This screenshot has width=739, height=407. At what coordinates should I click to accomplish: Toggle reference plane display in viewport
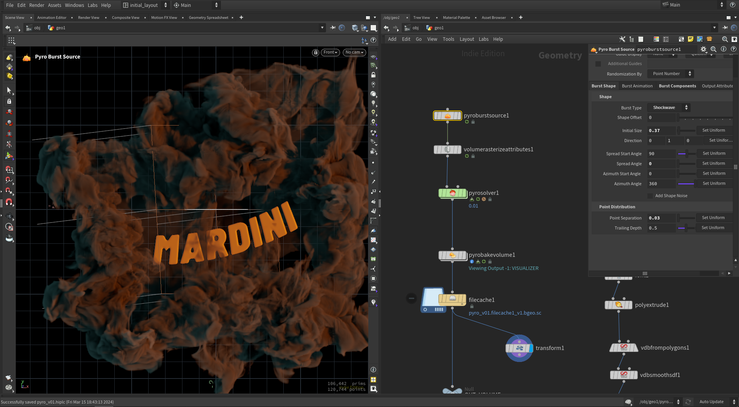[x=373, y=57]
